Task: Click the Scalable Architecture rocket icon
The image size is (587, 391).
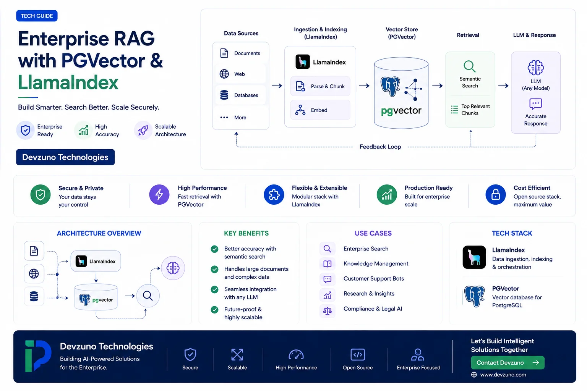Action: pyautogui.click(x=143, y=131)
